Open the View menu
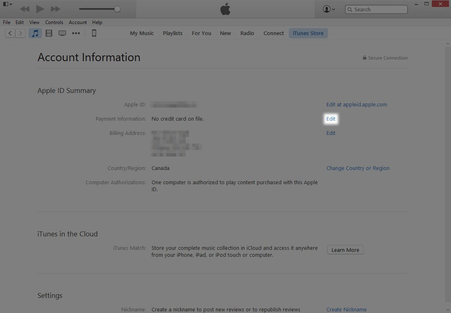This screenshot has height=313, width=451. (x=34, y=22)
